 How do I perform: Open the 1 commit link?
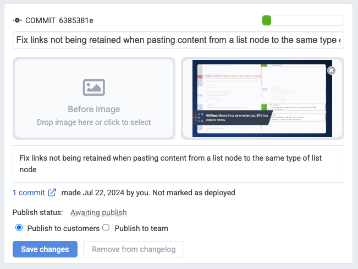click(x=29, y=193)
